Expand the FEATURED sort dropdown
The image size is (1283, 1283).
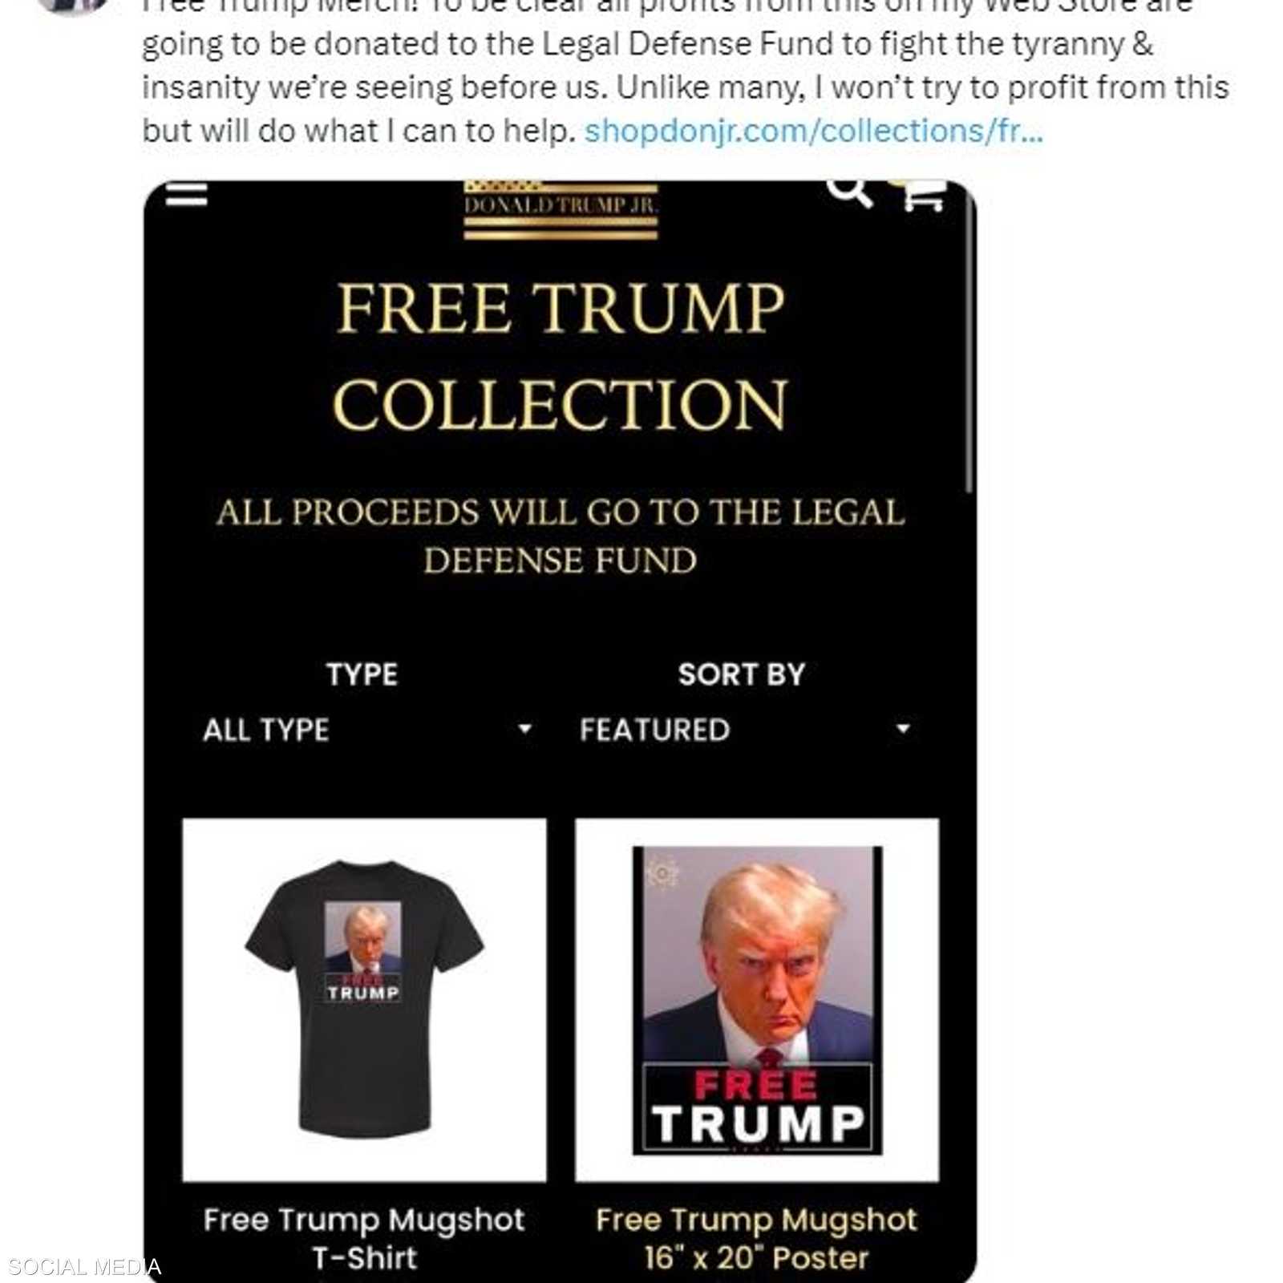745,730
